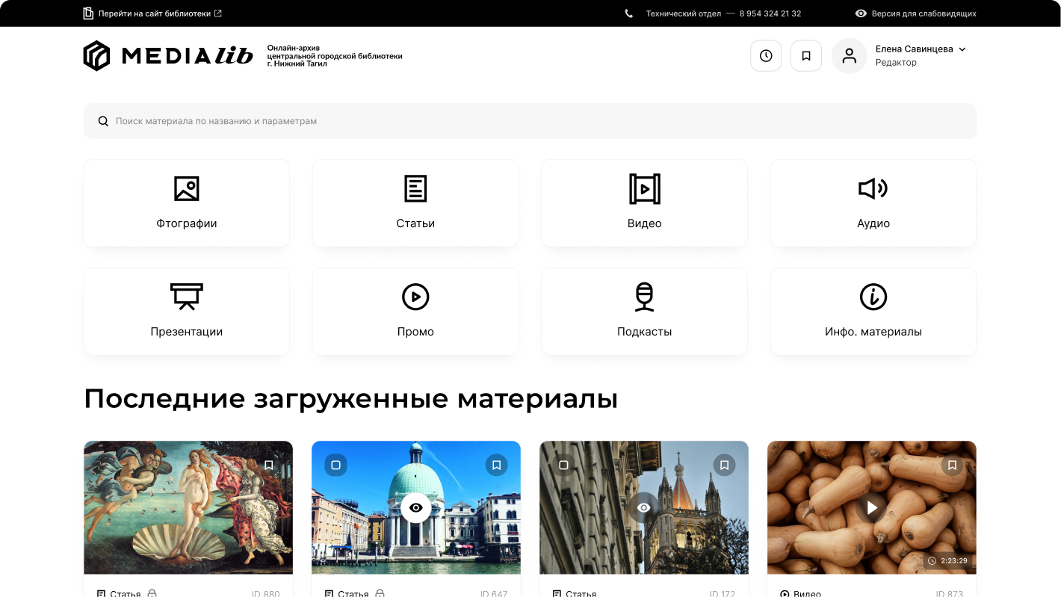1061x597 pixels.
Task: Click the MEDIAlib logo
Action: [x=168, y=56]
